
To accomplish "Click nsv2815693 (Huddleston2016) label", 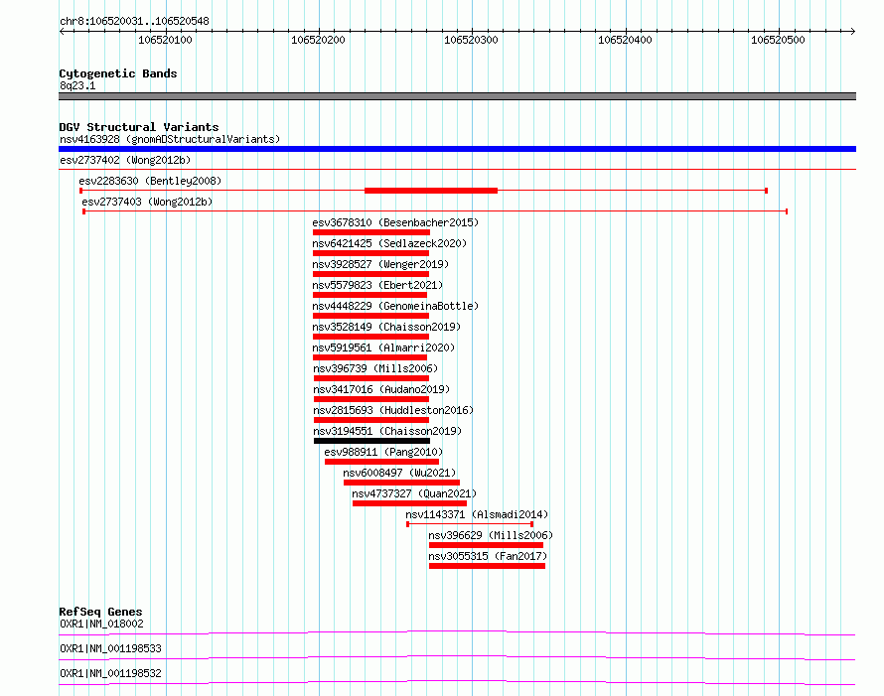I will pos(393,410).
